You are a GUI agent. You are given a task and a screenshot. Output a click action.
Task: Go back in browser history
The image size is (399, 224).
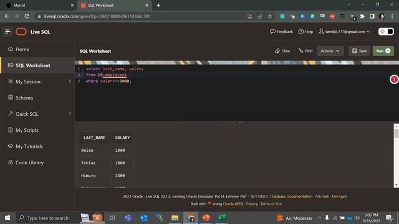coord(7,16)
